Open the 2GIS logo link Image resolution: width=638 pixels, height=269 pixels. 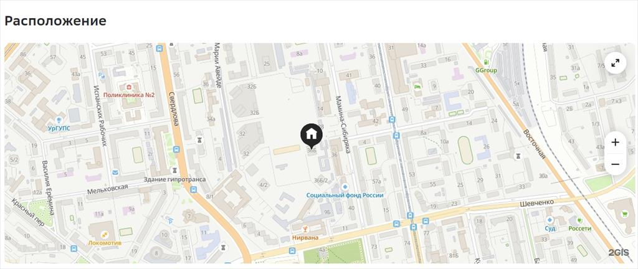tap(619, 252)
